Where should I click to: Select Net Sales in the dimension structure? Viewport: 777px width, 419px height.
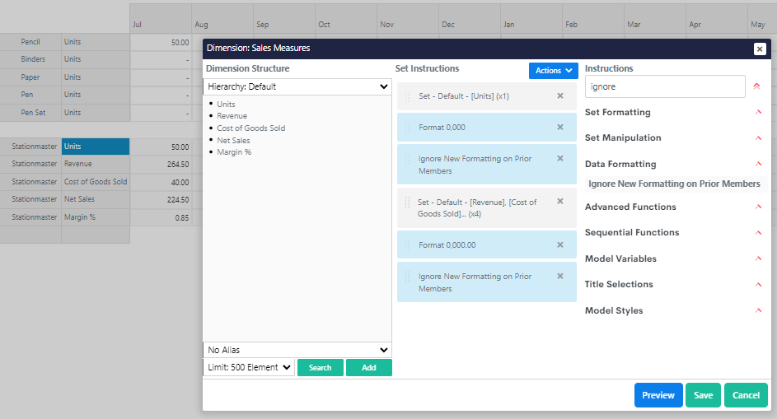pyautogui.click(x=233, y=140)
